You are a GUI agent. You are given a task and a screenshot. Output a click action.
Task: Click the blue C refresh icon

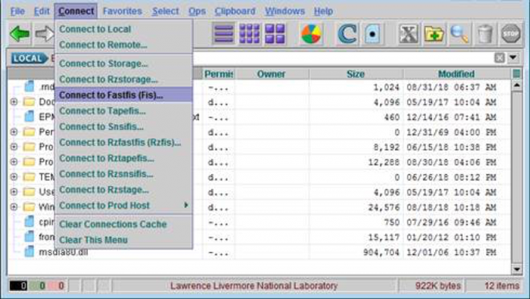pos(348,34)
